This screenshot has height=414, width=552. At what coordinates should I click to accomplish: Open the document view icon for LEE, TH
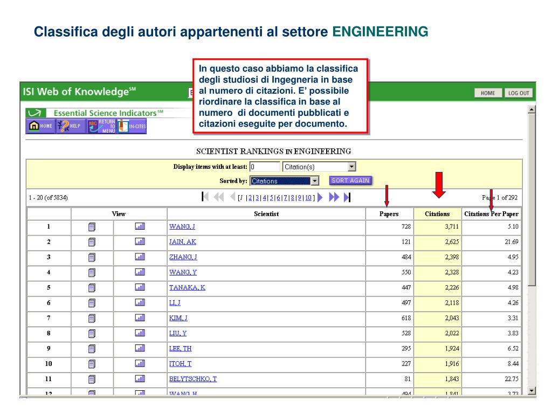pos(92,349)
